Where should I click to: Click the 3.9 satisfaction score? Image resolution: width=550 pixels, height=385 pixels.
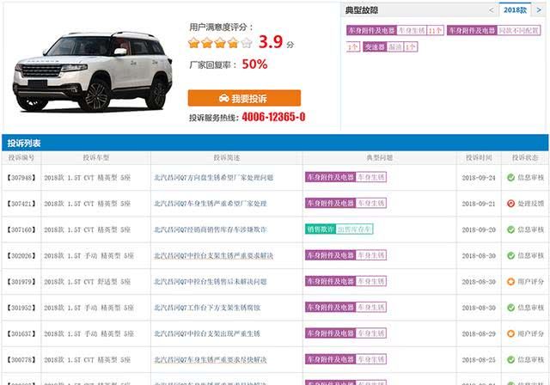[x=271, y=42]
